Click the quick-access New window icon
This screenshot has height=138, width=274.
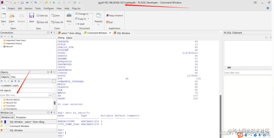[7, 2]
